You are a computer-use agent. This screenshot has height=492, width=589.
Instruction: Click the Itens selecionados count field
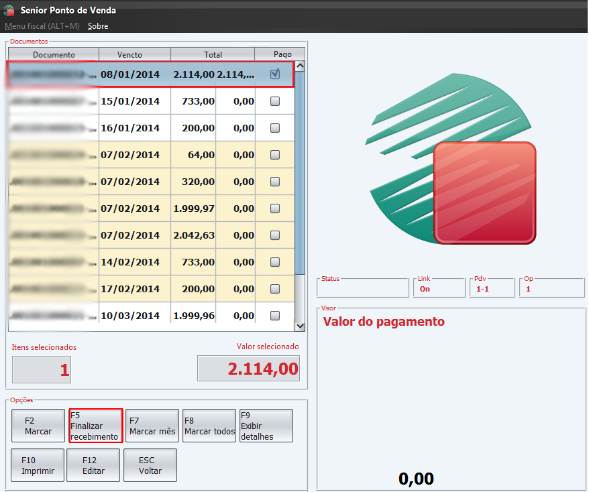pyautogui.click(x=42, y=369)
